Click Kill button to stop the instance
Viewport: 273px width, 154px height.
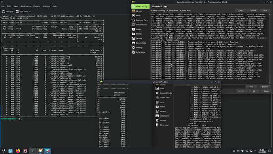point(254,91)
